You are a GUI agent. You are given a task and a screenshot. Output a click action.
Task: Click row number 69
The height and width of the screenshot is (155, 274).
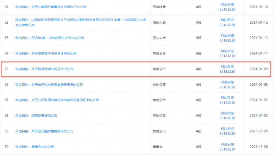click(7, 131)
